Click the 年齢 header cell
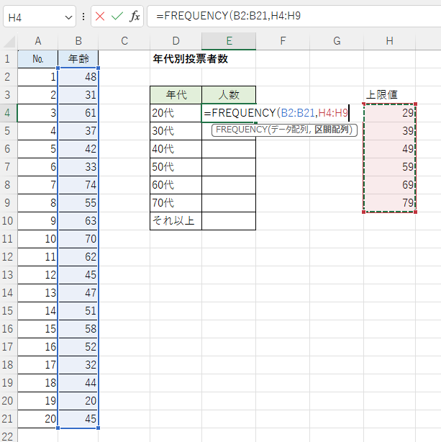 coord(78,59)
